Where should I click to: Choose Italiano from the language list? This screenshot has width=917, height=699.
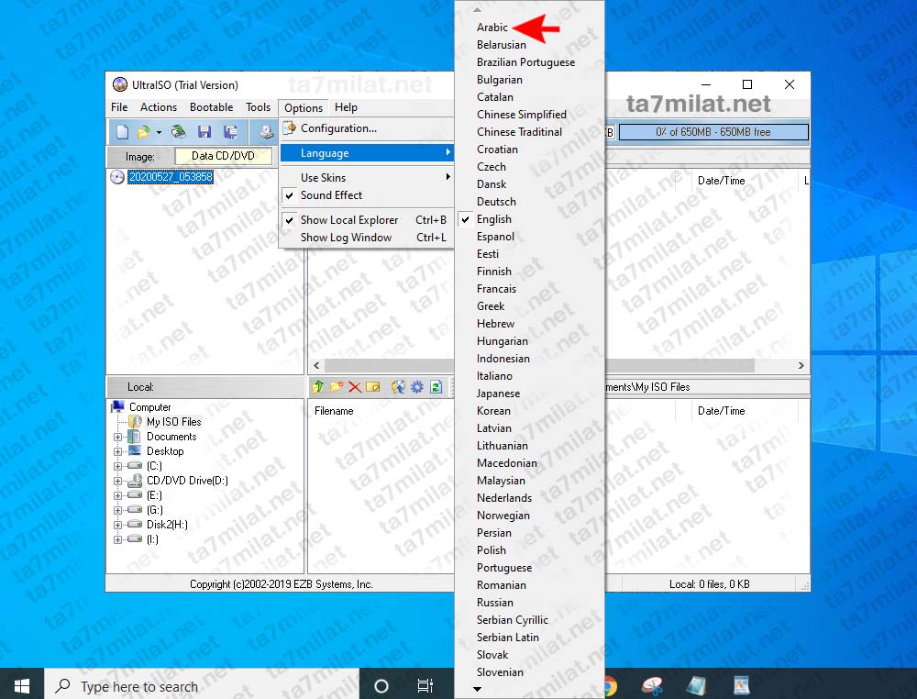(x=529, y=376)
